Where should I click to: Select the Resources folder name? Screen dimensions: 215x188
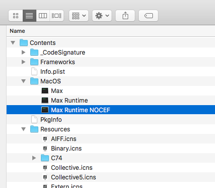pyautogui.click(x=55, y=129)
